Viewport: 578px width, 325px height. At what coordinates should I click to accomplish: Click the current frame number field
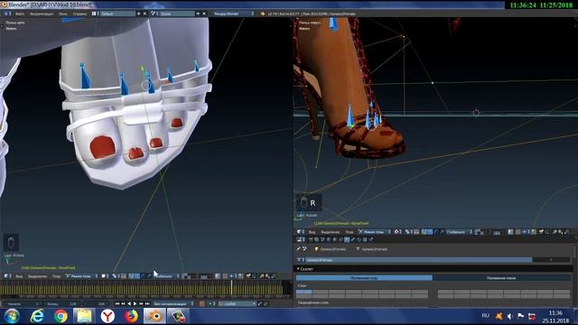[96, 304]
